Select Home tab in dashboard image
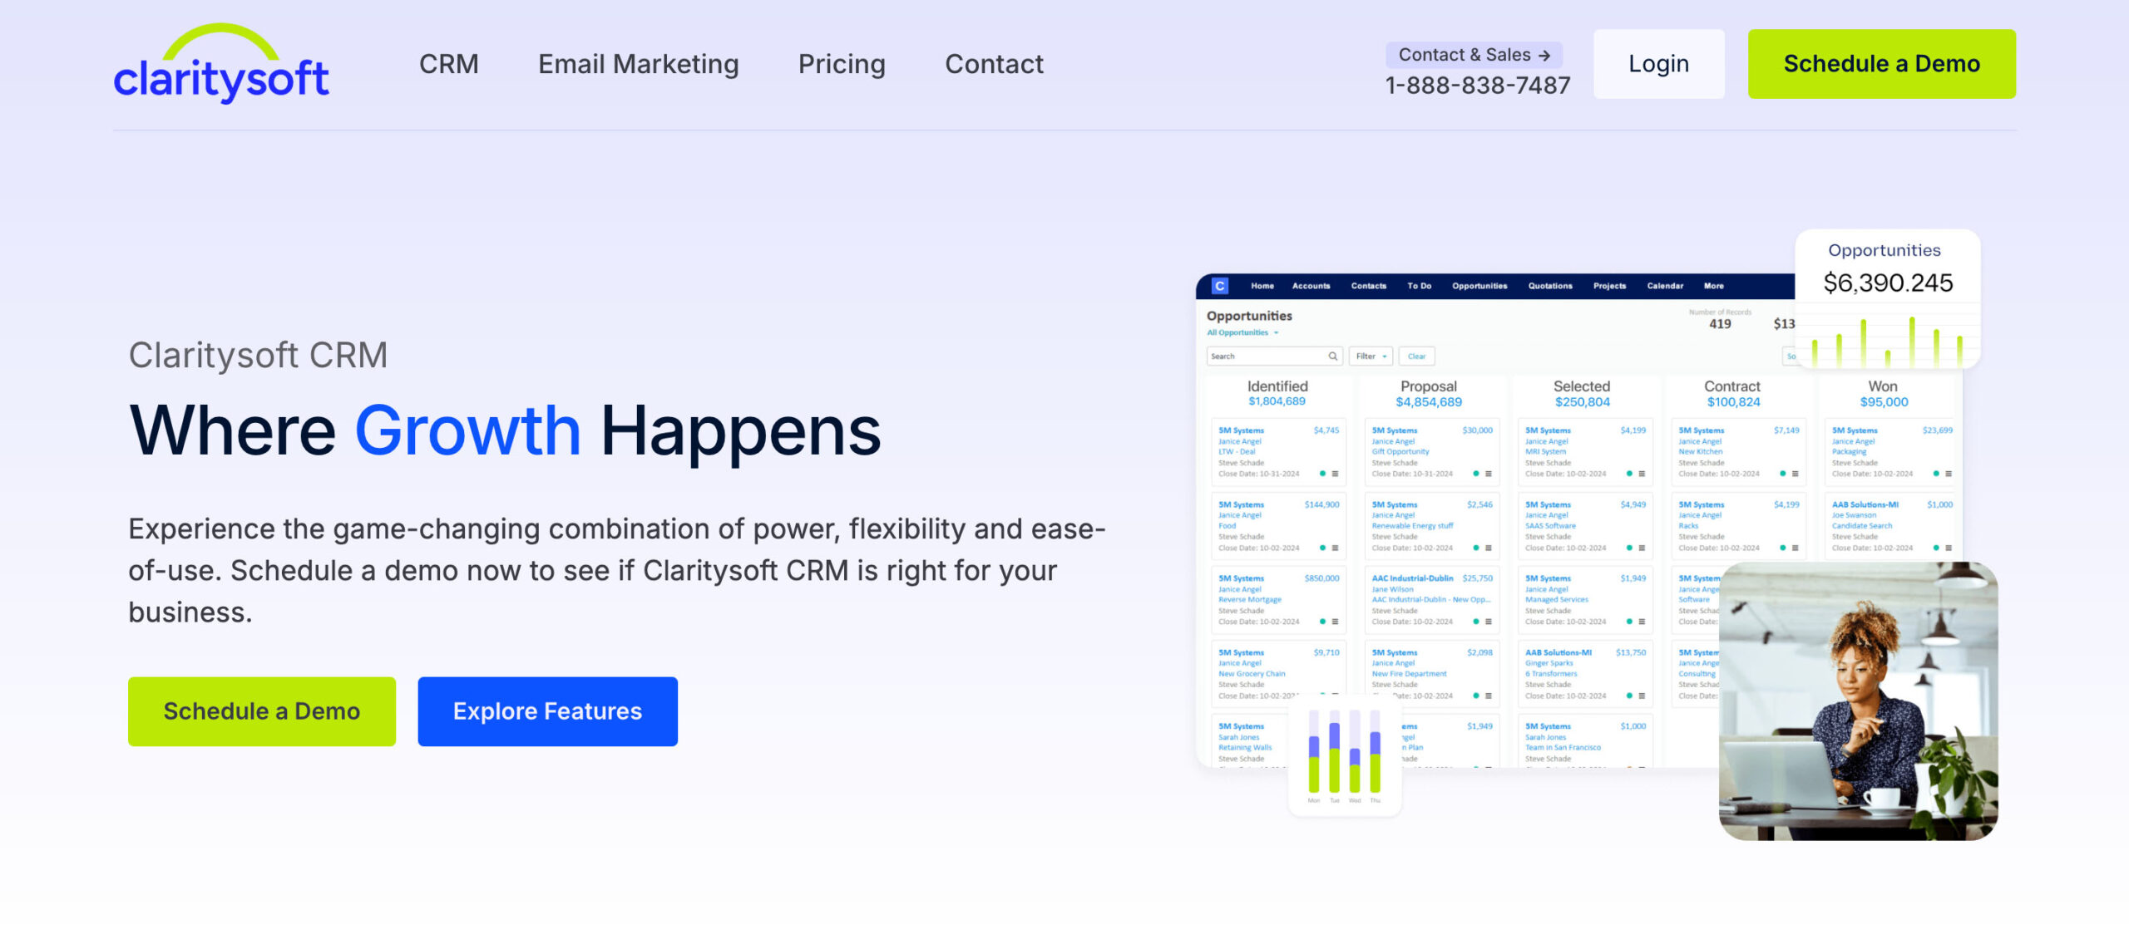The width and height of the screenshot is (2129, 944). [x=1262, y=286]
